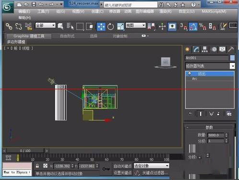Click the Use Pivot Point Center icon
The width and height of the screenshot is (239, 180).
point(151,26)
